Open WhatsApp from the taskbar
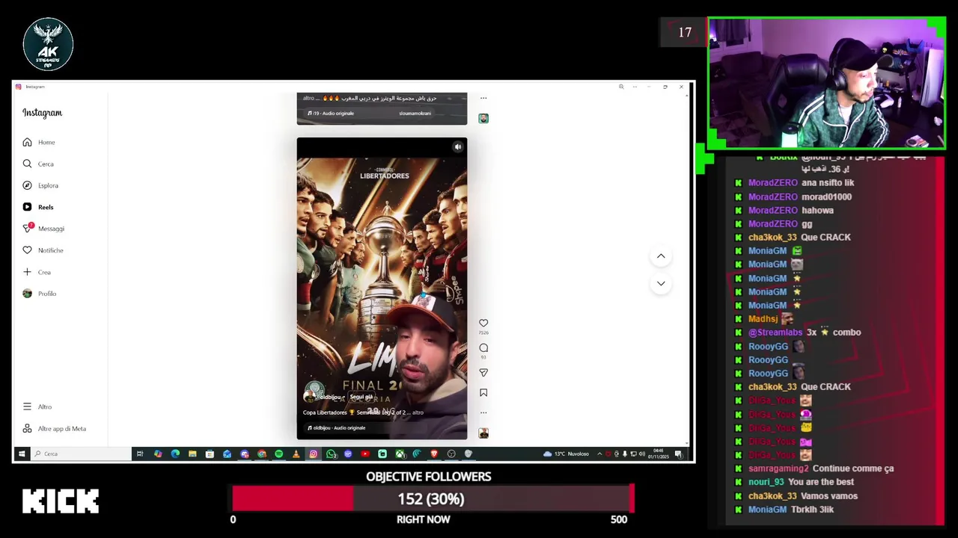The image size is (958, 538). point(331,454)
